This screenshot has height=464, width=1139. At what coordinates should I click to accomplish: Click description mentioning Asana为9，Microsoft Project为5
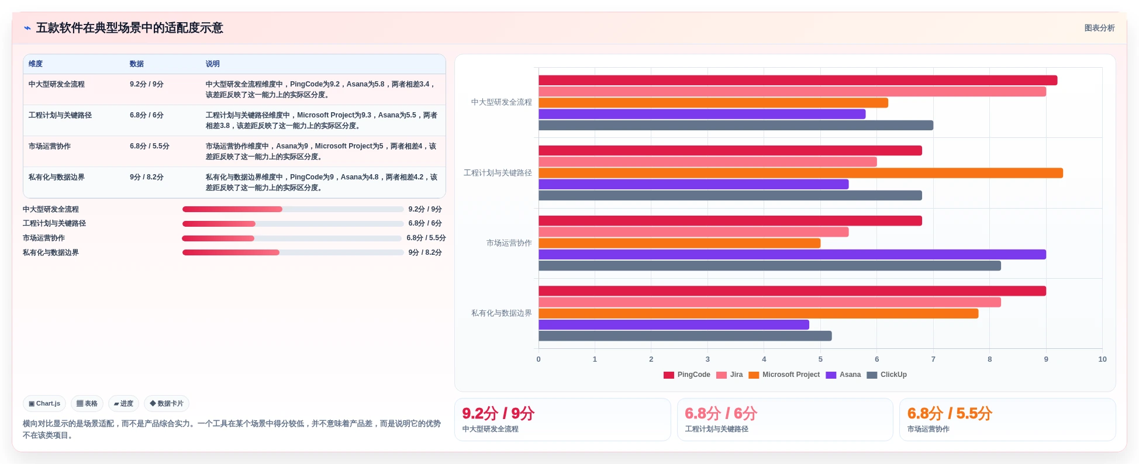point(322,151)
